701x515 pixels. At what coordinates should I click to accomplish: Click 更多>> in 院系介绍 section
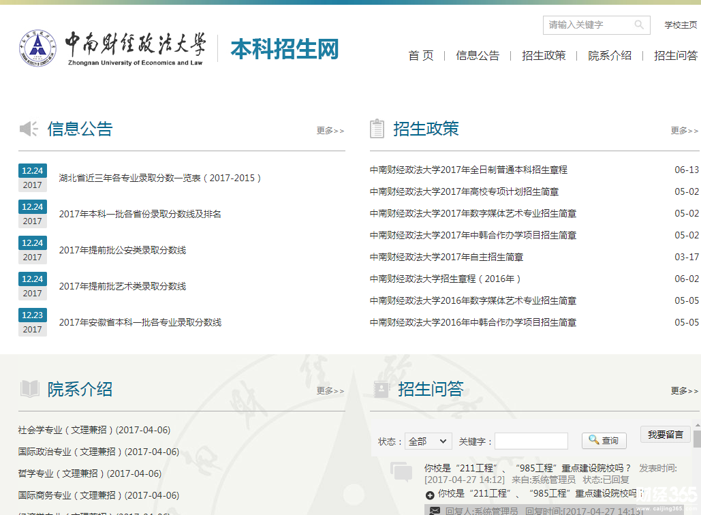(x=330, y=391)
